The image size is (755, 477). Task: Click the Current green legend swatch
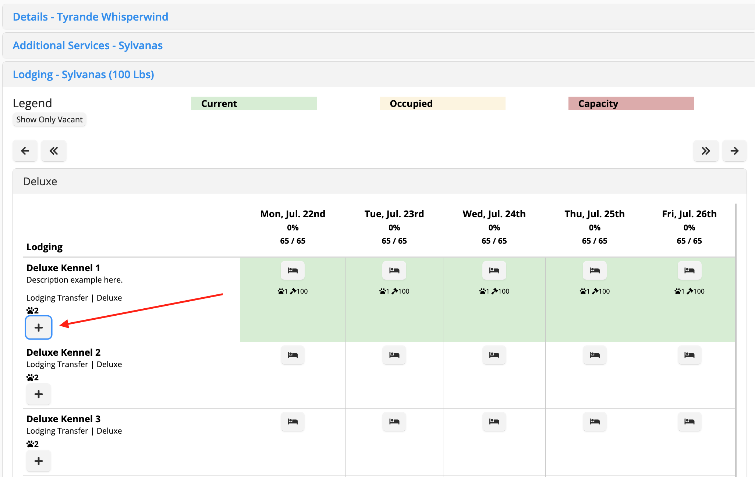(x=254, y=103)
